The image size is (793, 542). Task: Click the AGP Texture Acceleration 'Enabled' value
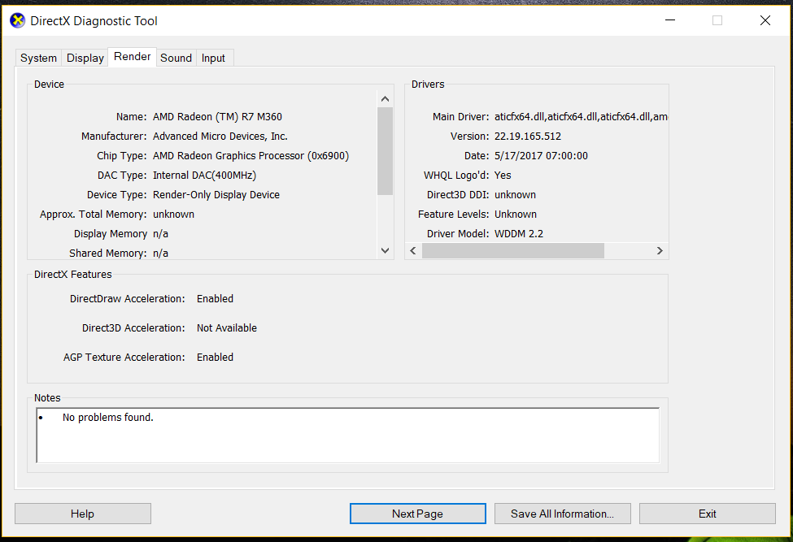[215, 357]
